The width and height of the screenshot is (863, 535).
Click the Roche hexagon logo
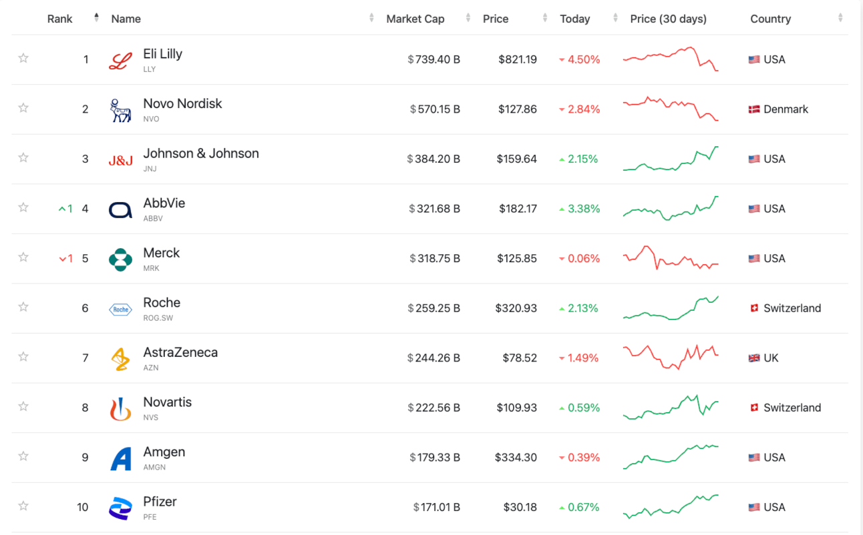pos(121,309)
